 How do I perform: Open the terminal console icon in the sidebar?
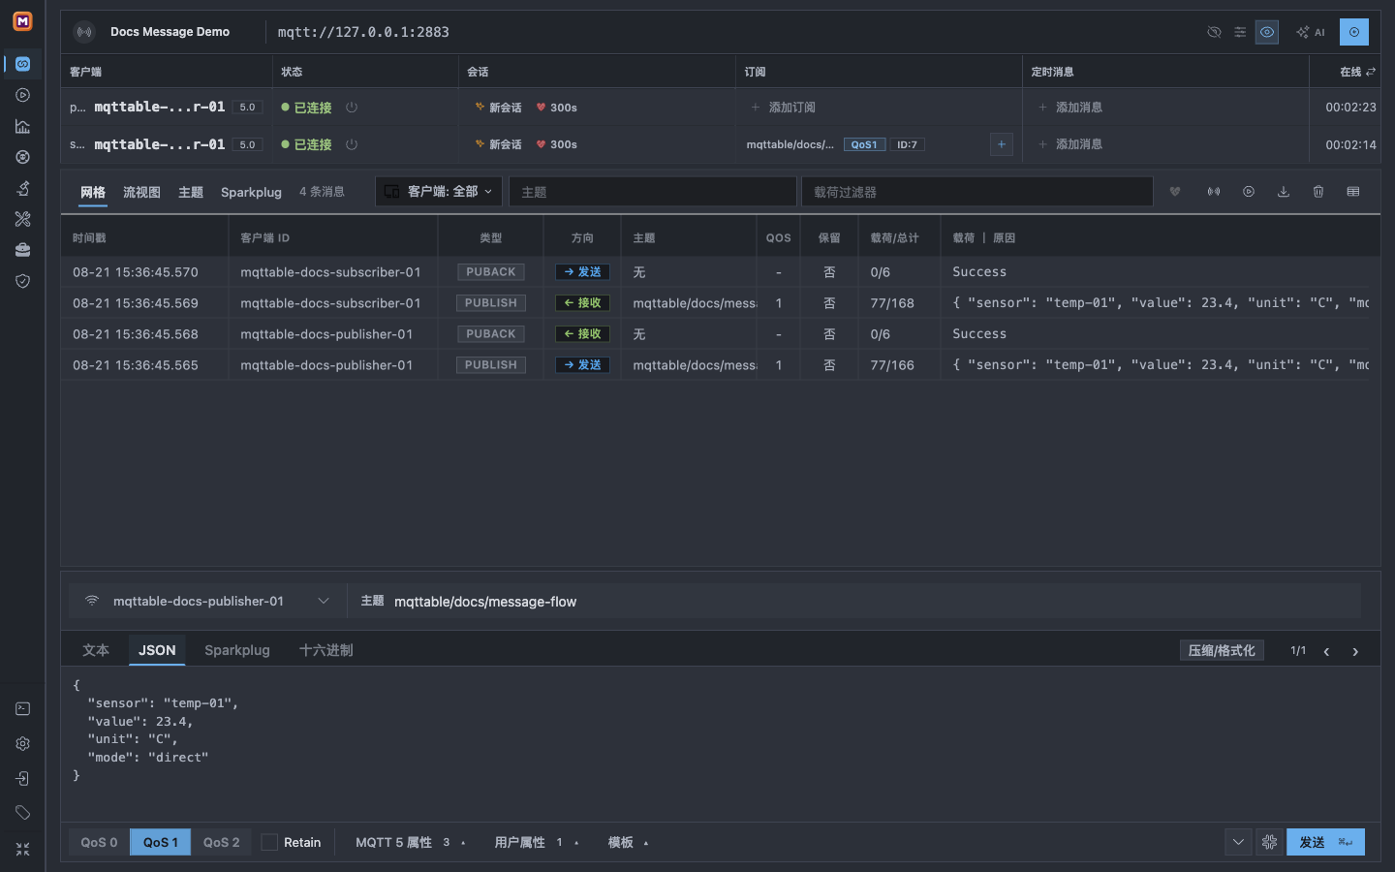22,709
